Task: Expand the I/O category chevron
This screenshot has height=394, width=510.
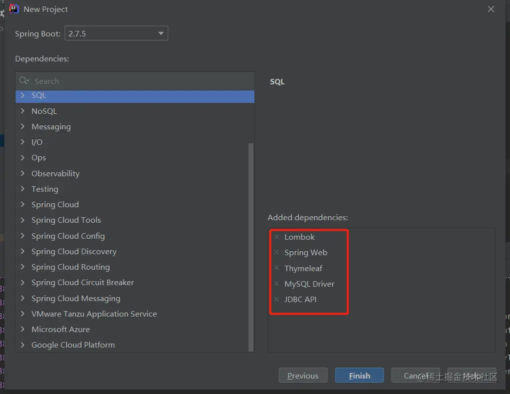Action: [x=22, y=142]
